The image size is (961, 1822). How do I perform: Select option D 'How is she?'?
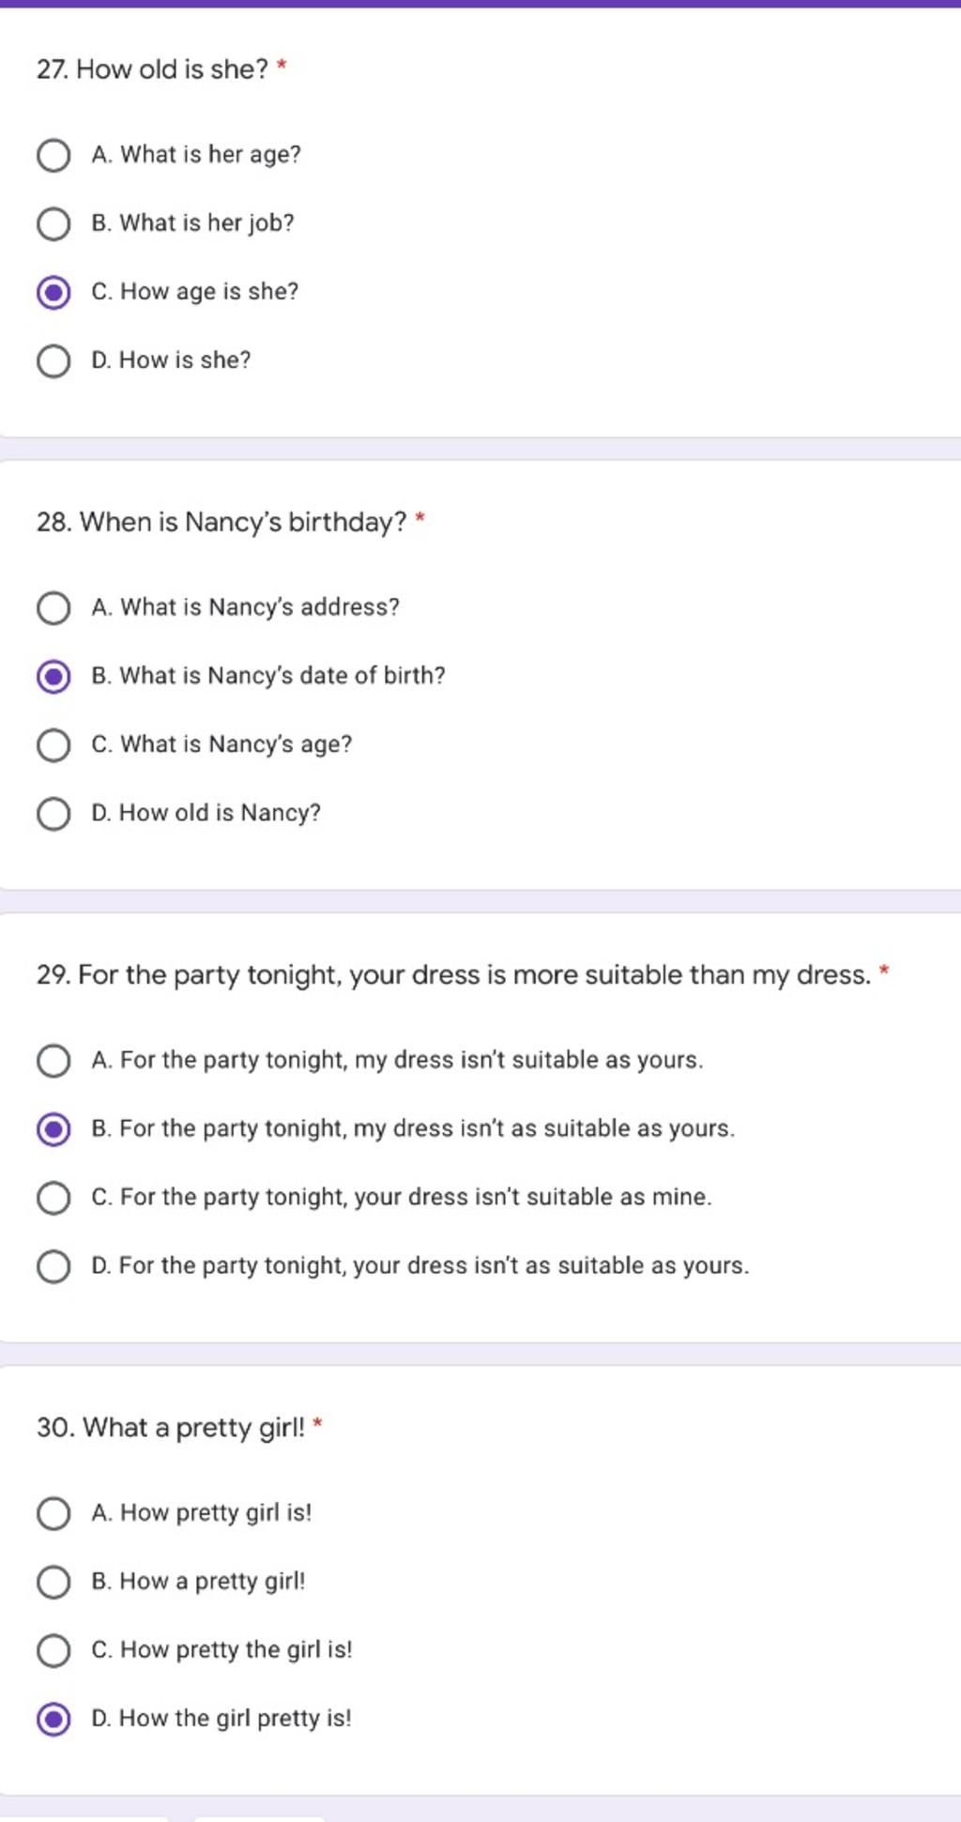click(53, 360)
